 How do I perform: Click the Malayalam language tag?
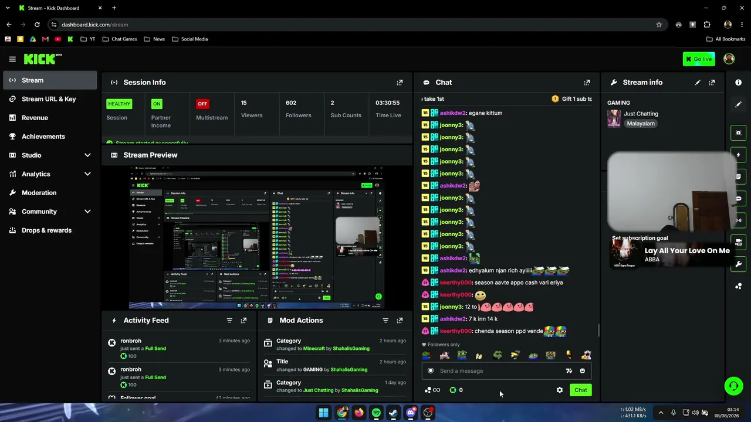(641, 124)
